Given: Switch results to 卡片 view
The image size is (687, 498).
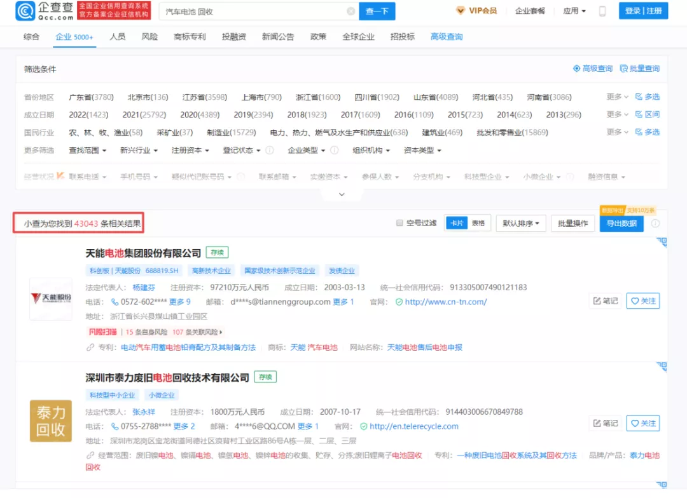Looking at the screenshot, I should point(457,223).
